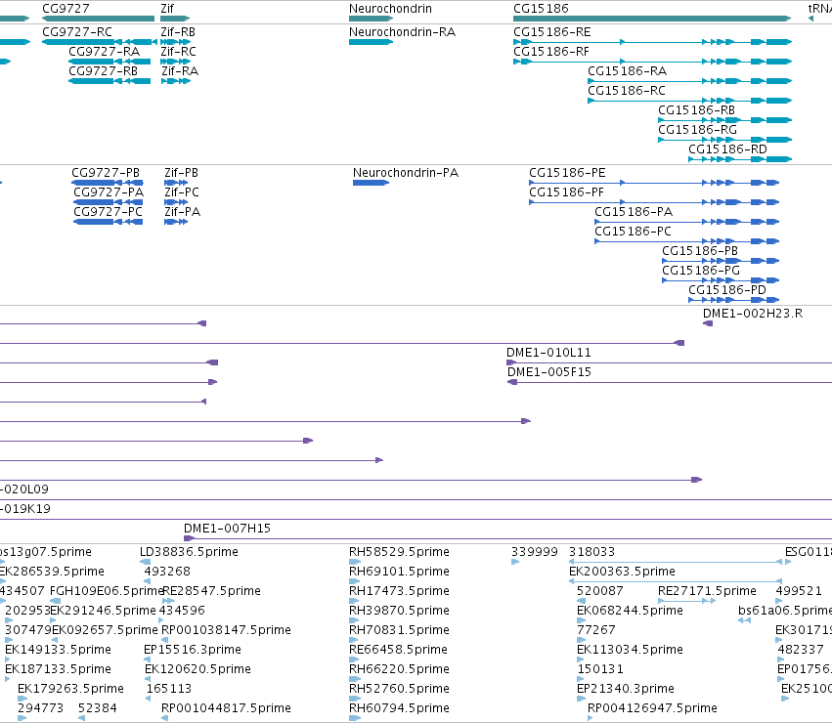Select CG15186-PD protein label

[727, 291]
